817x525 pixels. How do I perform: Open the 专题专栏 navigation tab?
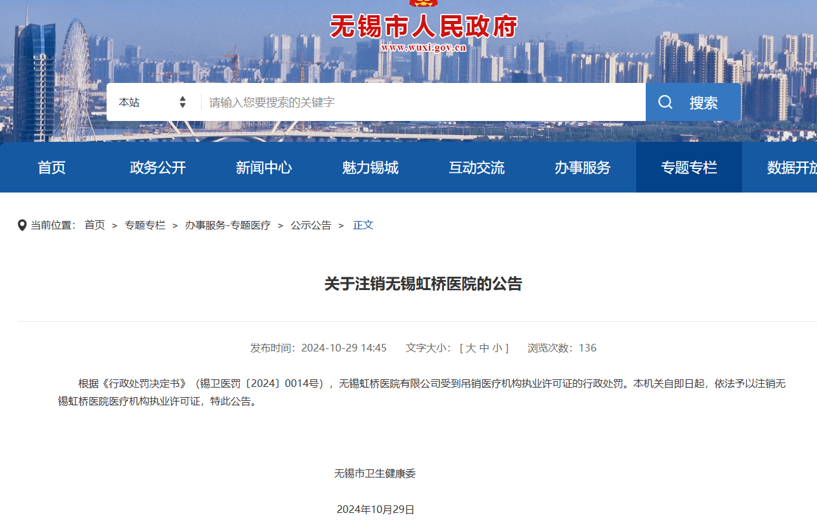pos(689,167)
